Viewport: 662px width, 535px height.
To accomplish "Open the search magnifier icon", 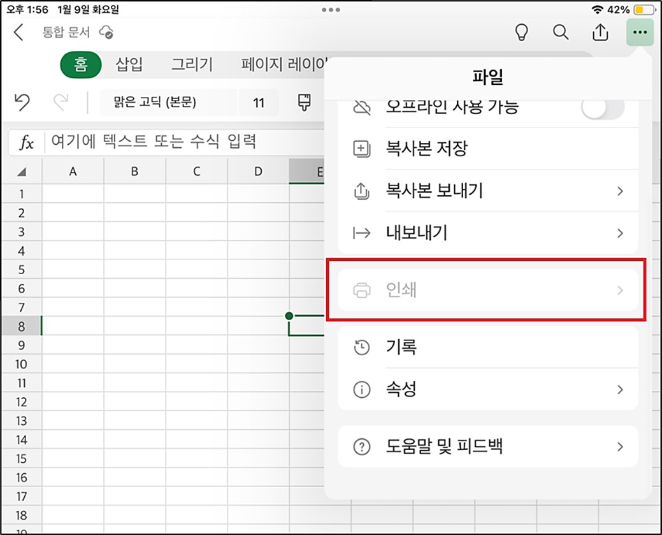I will click(x=561, y=33).
